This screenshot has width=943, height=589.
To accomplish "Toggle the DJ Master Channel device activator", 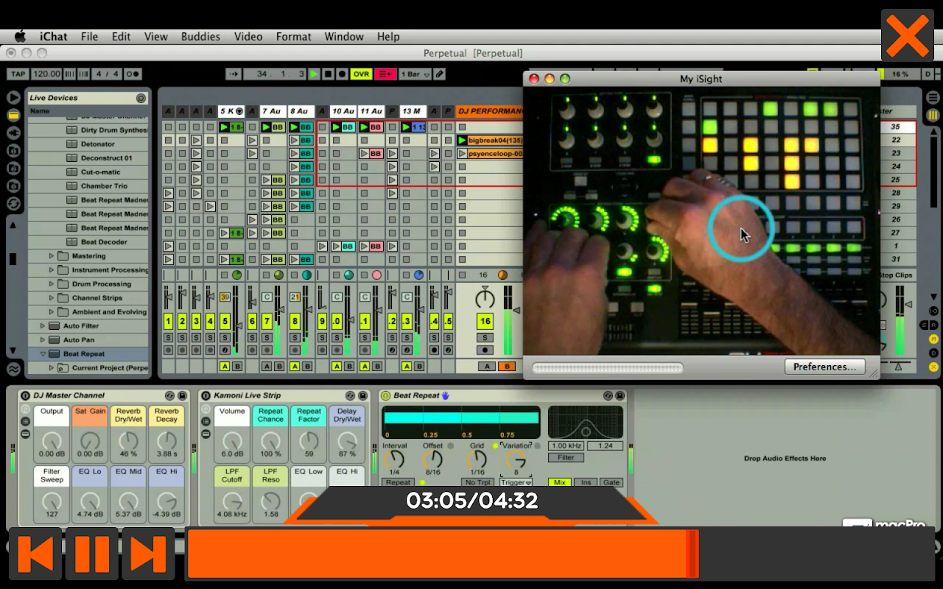I will click(25, 395).
